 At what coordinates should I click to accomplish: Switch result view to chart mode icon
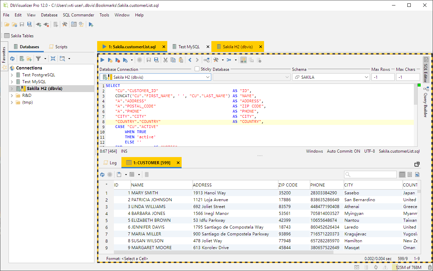417,175
